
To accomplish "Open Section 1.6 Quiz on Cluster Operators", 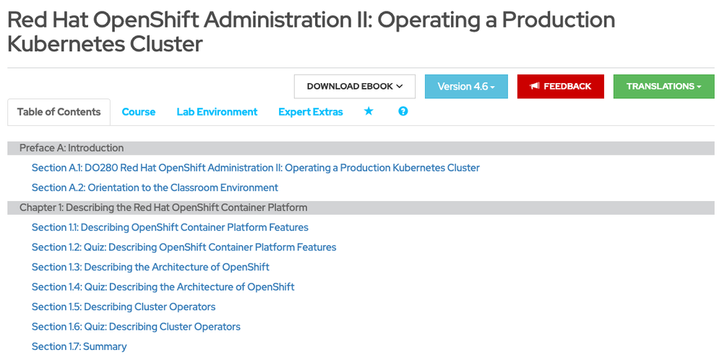I will pyautogui.click(x=136, y=327).
